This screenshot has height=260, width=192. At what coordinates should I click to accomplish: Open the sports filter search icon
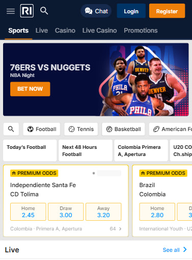(x=11, y=129)
